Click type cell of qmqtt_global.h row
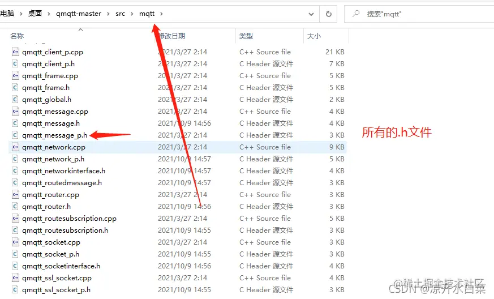The height and width of the screenshot is (299, 494). tap(266, 99)
